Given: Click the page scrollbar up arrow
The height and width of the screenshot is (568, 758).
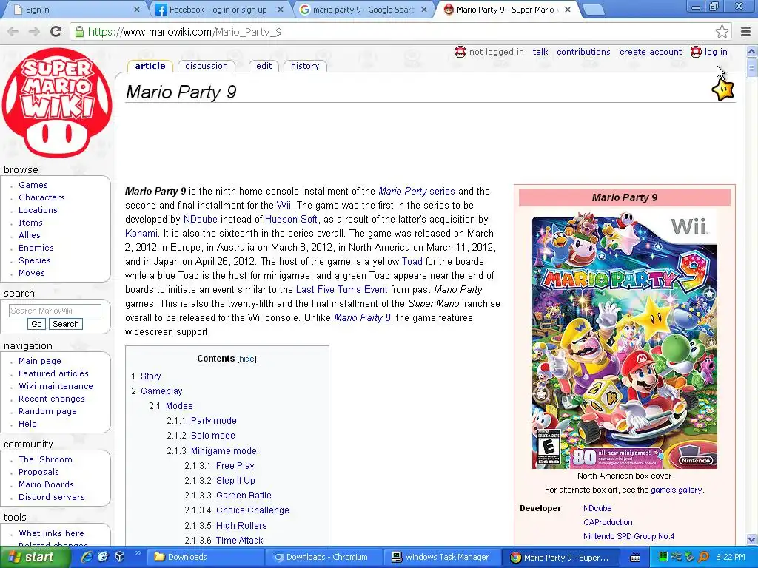Looking at the screenshot, I should pos(752,51).
